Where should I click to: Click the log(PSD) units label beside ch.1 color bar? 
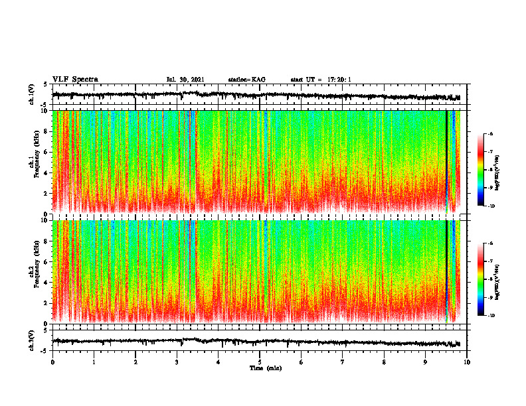coord(497,172)
